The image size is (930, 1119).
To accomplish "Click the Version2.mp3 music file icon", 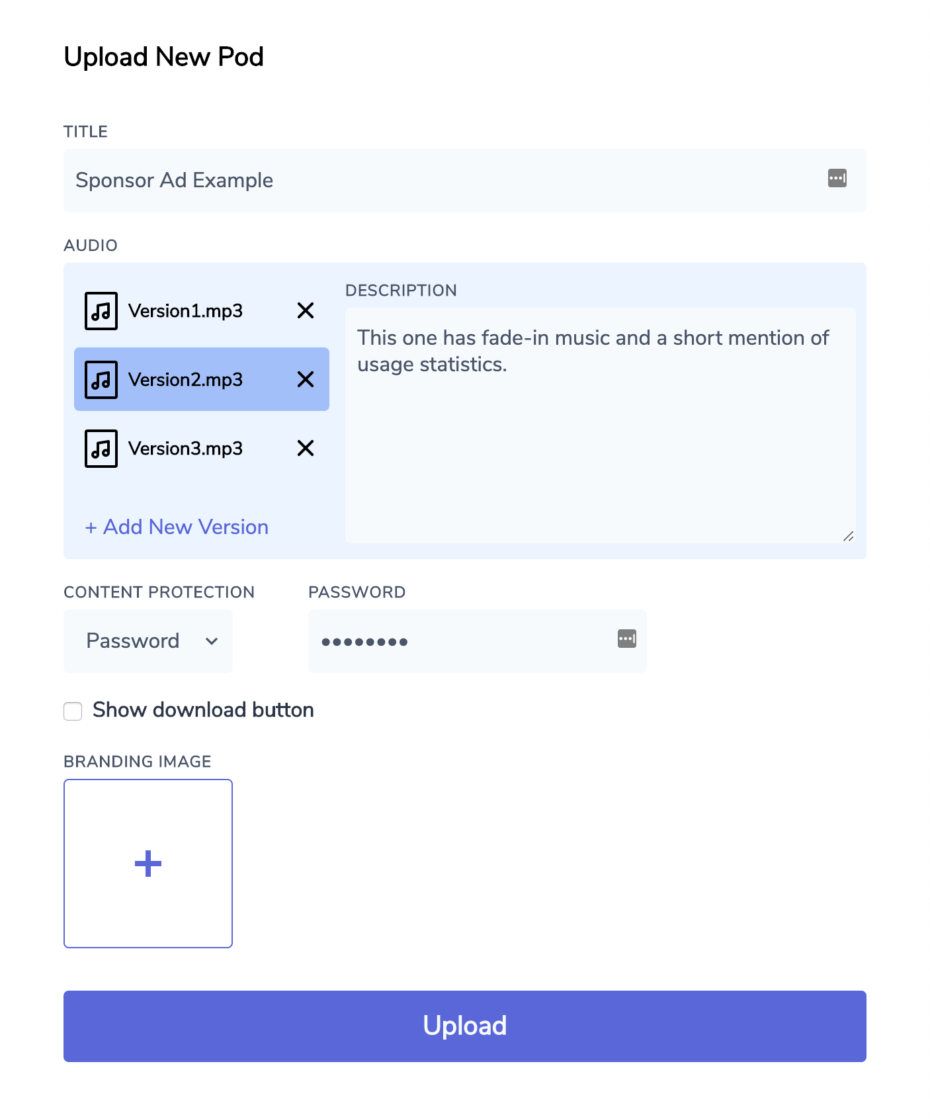I will 101,380.
